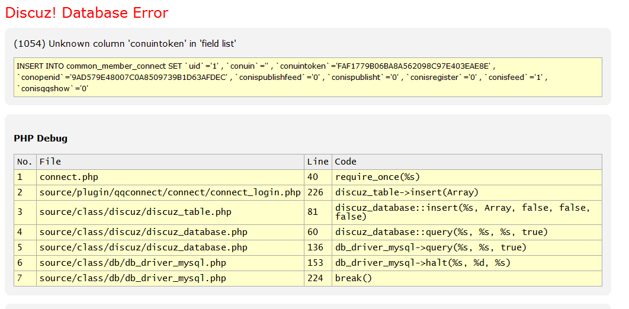Click line number 226 cell
The image size is (629, 309).
[318, 193]
